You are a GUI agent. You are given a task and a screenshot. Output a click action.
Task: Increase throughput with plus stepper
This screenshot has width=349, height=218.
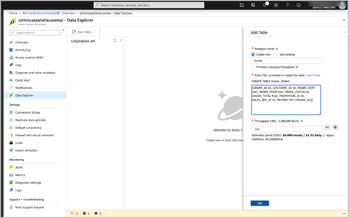click(x=335, y=127)
